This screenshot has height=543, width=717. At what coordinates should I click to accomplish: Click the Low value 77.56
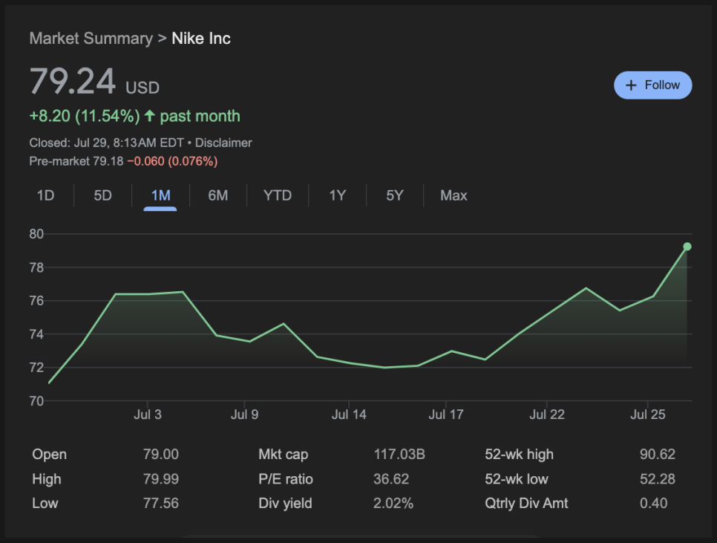[161, 503]
